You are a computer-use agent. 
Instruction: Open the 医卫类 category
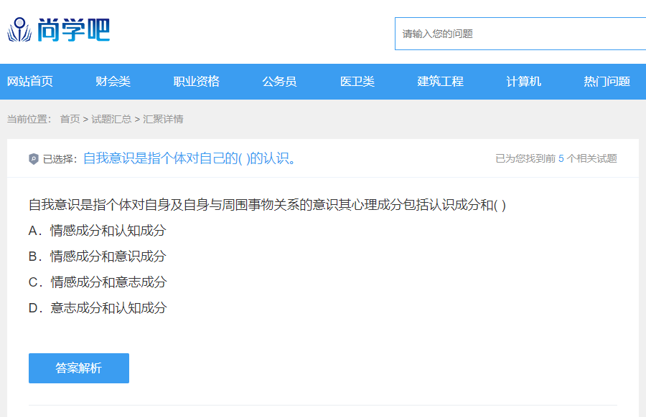[357, 82]
